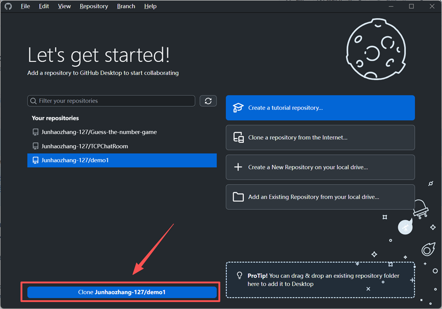
Task: Click the graduation cap tutorial icon
Action: tap(238, 108)
